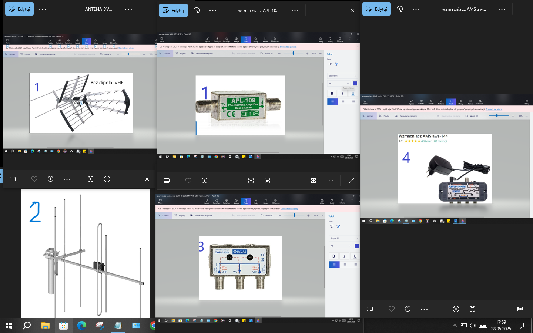Screen dimensions: 533x333
Task: Rotate the image in the wzmacniacz APL window
Action: pyautogui.click(x=197, y=10)
